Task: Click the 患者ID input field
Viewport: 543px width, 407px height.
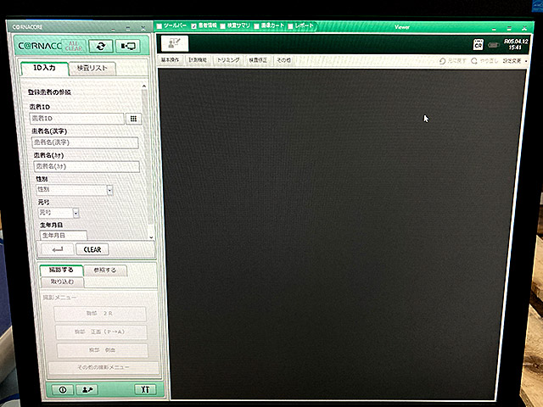Action: coord(76,119)
